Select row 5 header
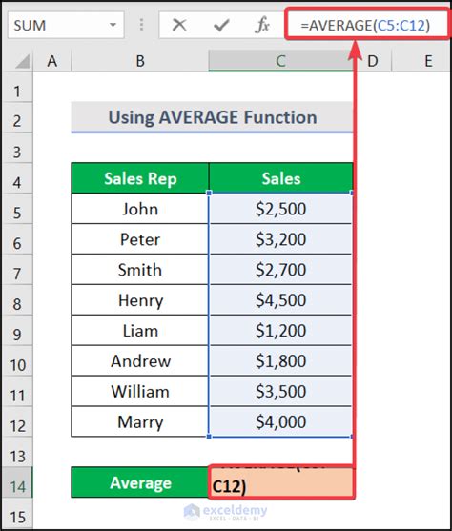Viewport: 452px width, 531px height. [17, 209]
